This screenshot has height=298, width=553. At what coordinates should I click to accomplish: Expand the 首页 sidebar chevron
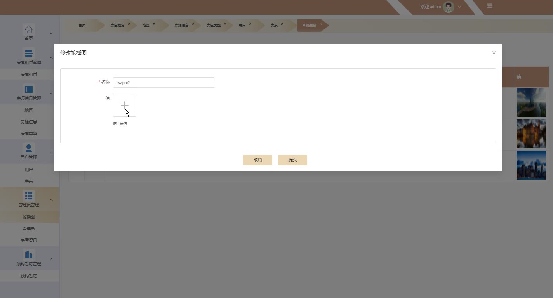[51, 33]
